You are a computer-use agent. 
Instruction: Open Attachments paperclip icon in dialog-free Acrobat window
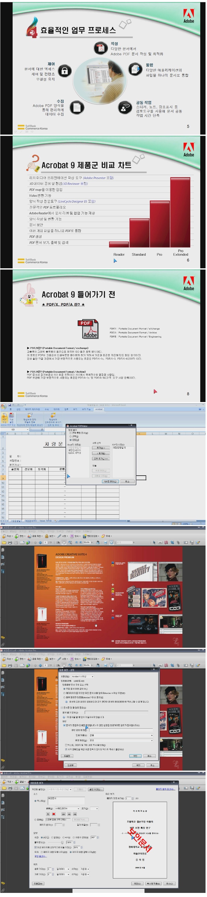(3, 645)
